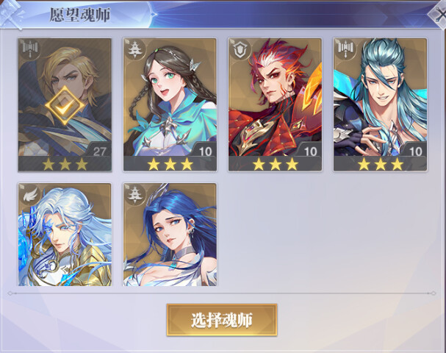Click the 愿望魂师 title header

tap(80, 15)
